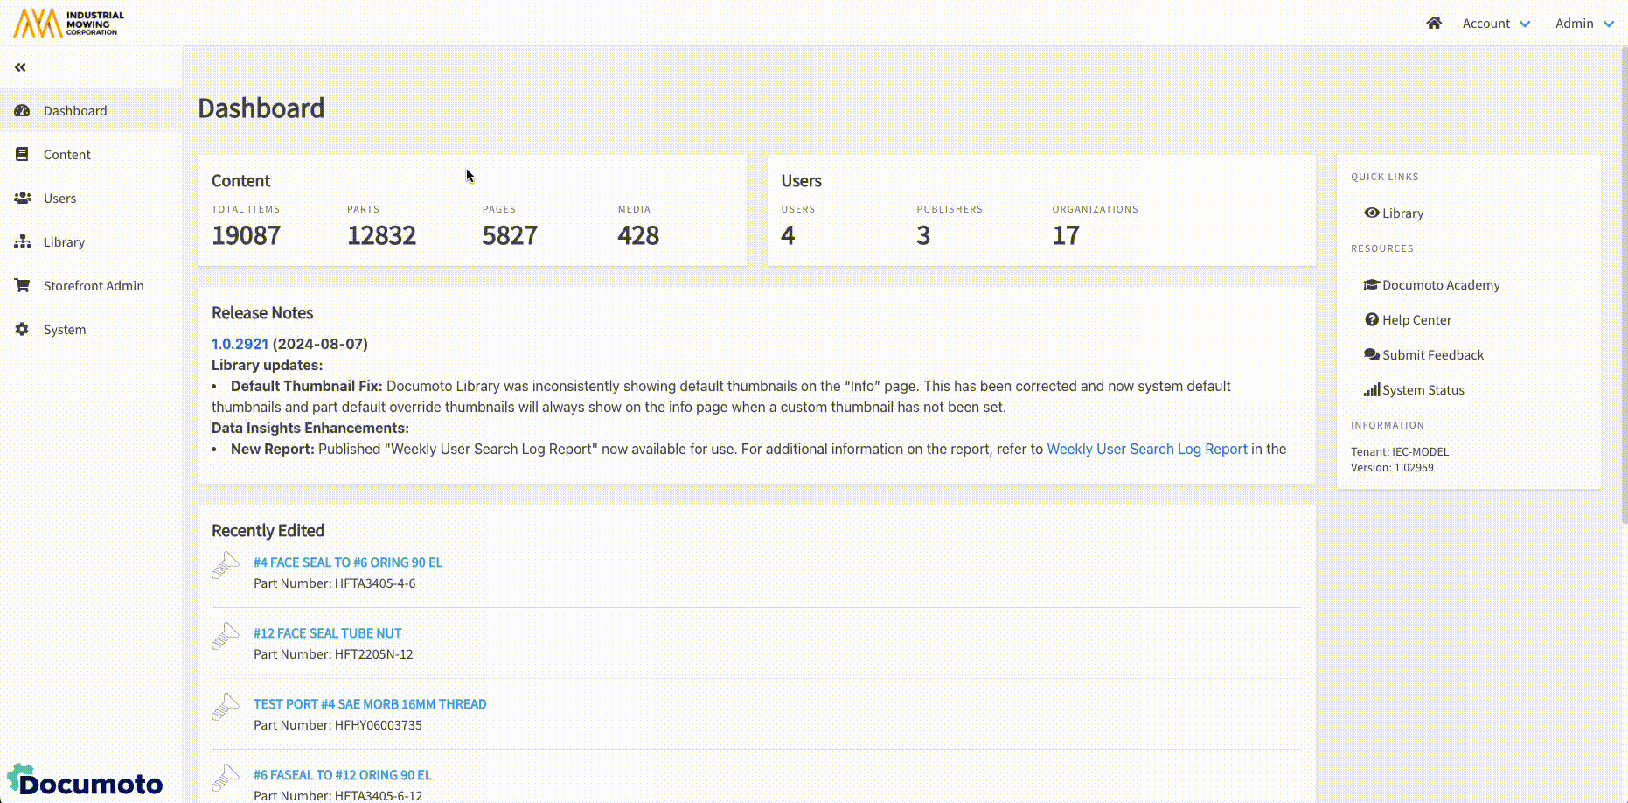Image resolution: width=1628 pixels, height=803 pixels.
Task: Click the Storefront Admin cart icon
Action: point(23,286)
